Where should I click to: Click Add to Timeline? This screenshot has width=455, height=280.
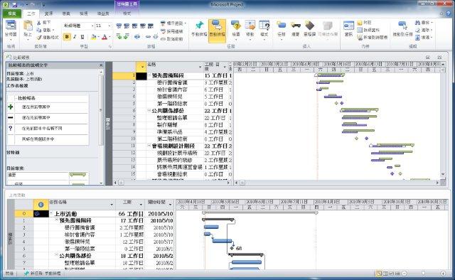373,38
